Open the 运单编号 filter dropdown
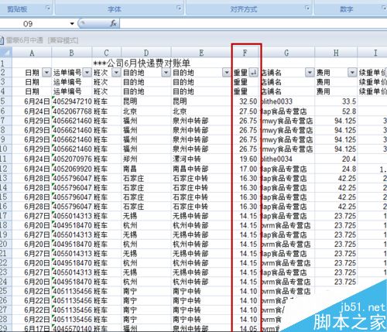 pos(87,73)
